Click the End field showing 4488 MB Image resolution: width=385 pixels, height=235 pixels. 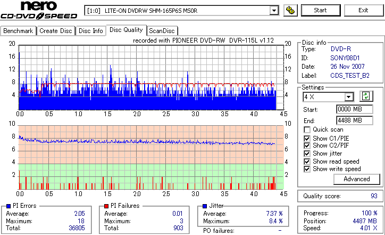[354, 120]
